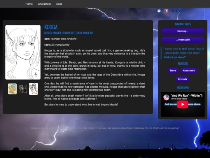Open the Home menu item

(x=29, y=4)
